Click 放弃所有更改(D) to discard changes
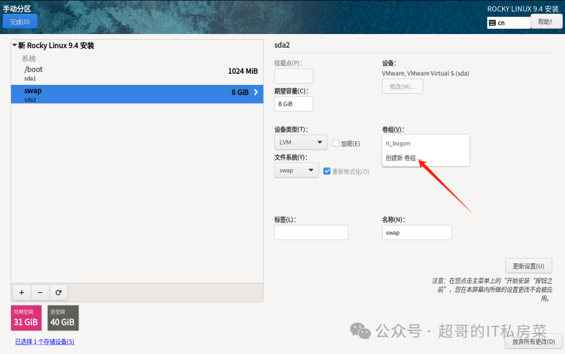 534,341
